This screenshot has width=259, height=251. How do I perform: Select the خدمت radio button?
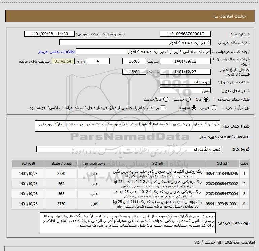[188, 99]
